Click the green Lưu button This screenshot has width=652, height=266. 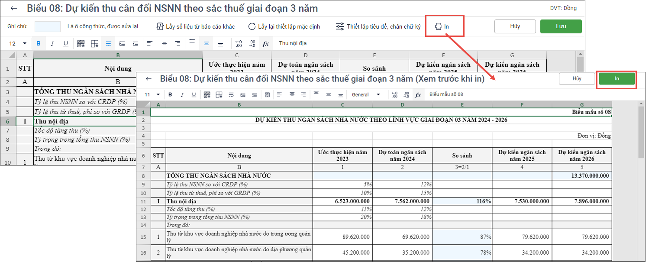[x=561, y=26]
